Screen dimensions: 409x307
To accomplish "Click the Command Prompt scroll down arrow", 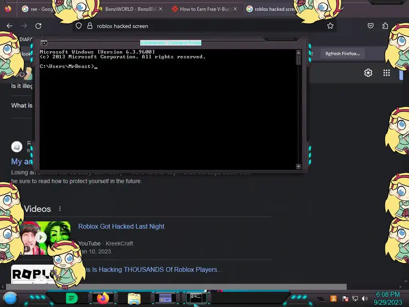I will pos(298,166).
